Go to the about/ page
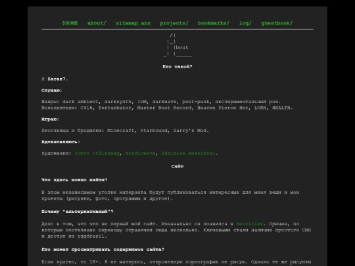 click(97, 23)
